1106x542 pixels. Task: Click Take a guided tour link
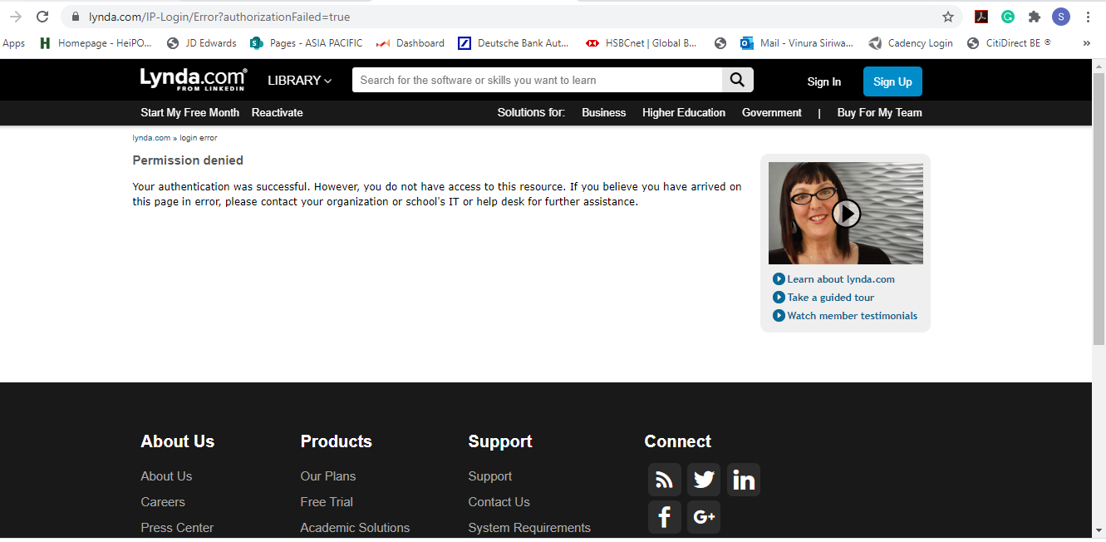click(831, 298)
